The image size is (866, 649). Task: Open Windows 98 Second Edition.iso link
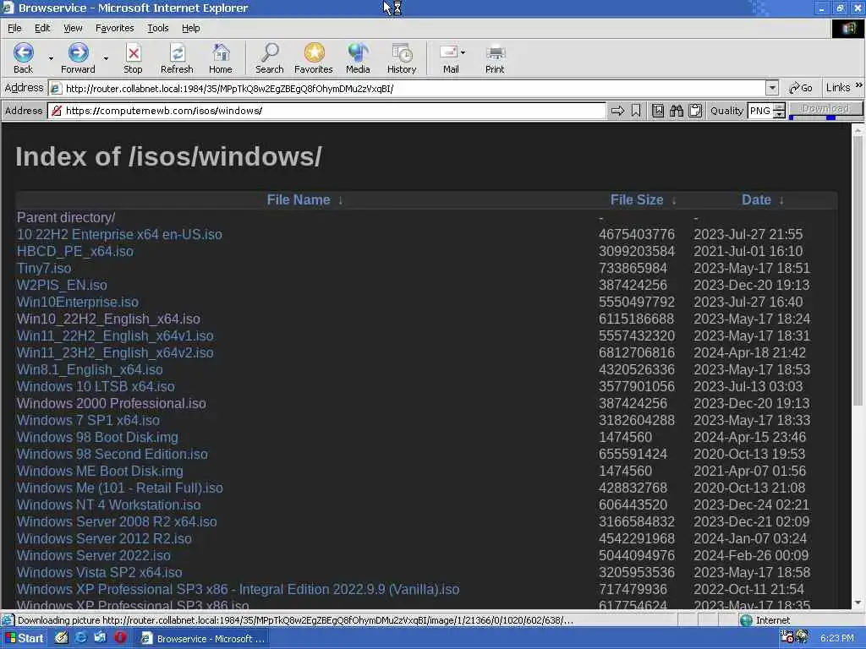coord(112,454)
